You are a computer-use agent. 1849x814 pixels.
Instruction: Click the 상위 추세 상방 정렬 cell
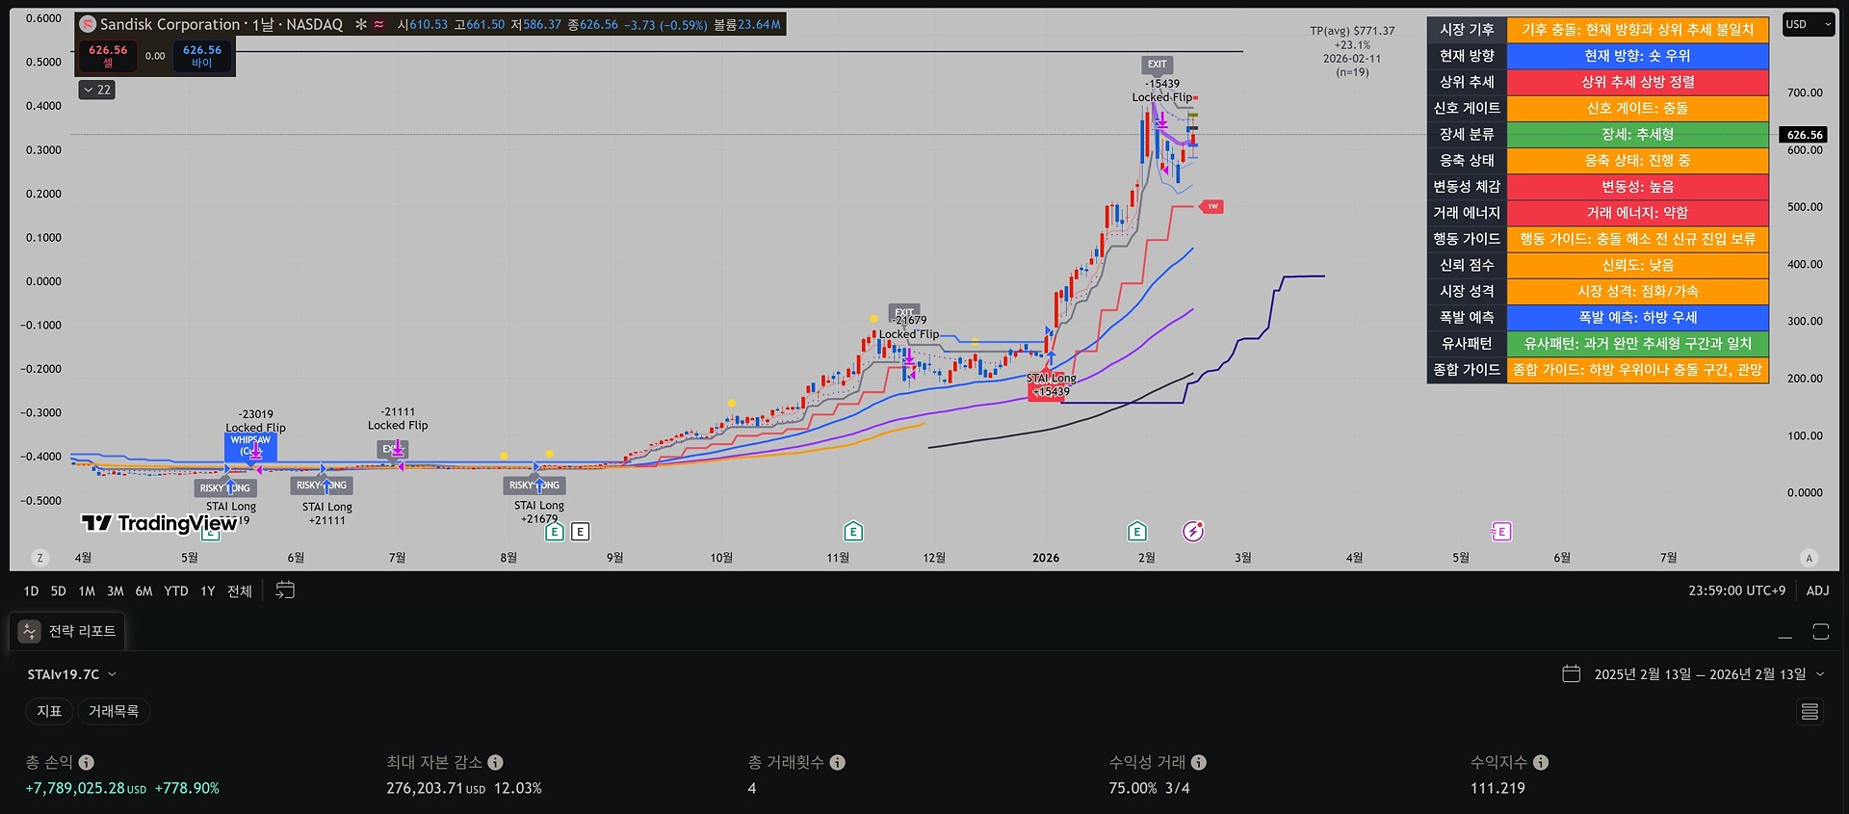[x=1637, y=82]
